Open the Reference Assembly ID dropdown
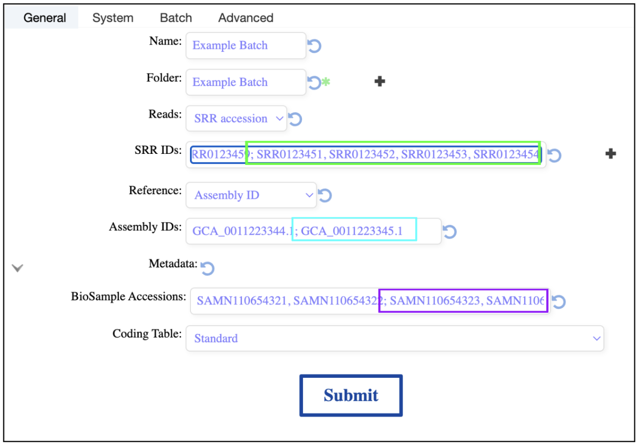The width and height of the screenshot is (639, 448). point(251,195)
